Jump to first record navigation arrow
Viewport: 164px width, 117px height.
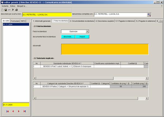(7, 111)
